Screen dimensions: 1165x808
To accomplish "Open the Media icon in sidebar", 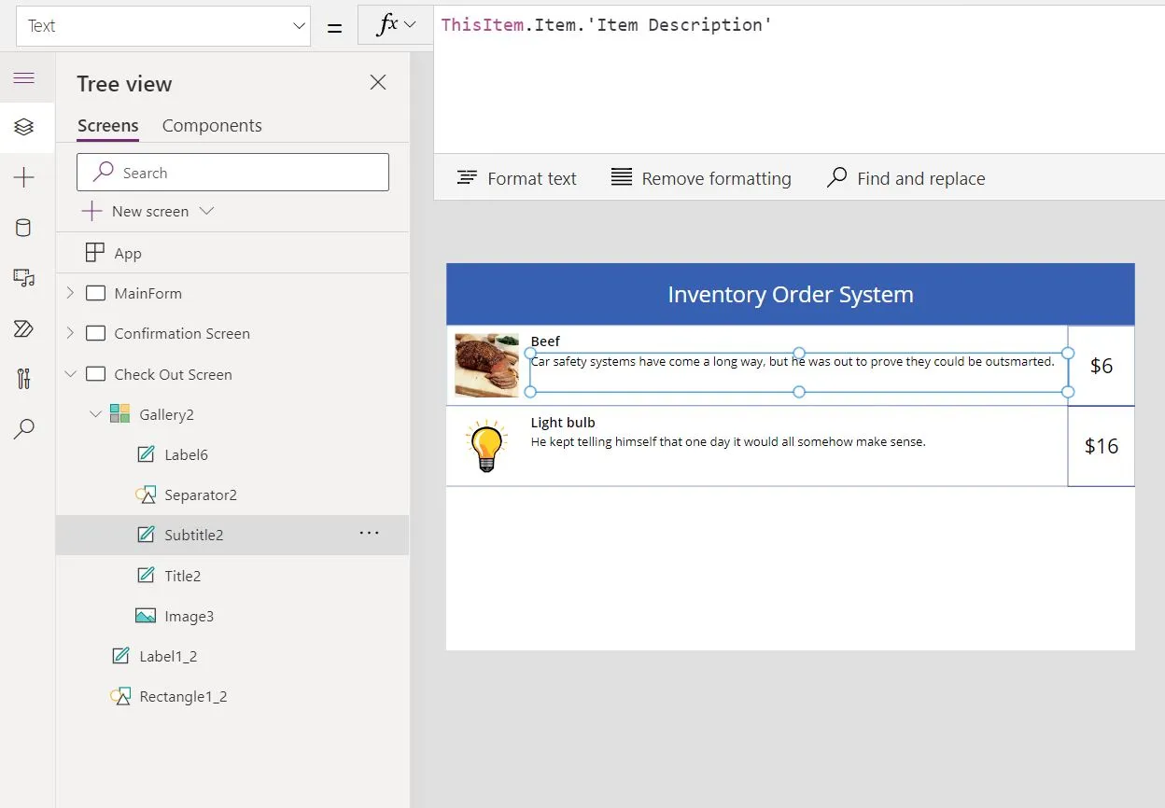I will pyautogui.click(x=24, y=278).
